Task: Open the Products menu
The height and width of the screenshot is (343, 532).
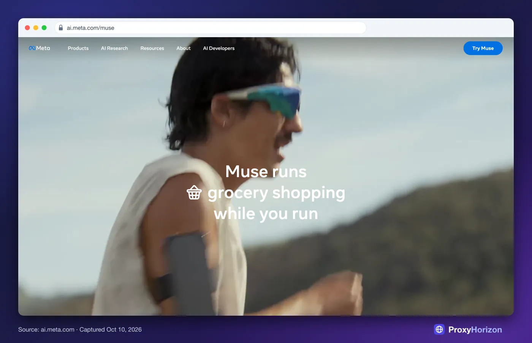Action: pos(78,48)
